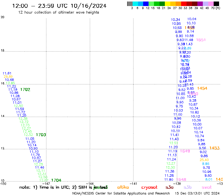Click the bright red legend color swatch

tap(184, 4)
